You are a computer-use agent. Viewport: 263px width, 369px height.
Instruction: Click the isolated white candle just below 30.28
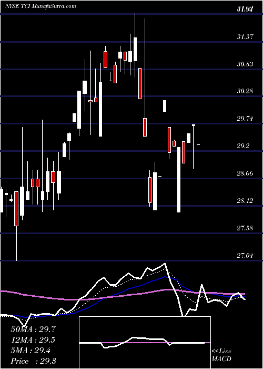point(165,106)
